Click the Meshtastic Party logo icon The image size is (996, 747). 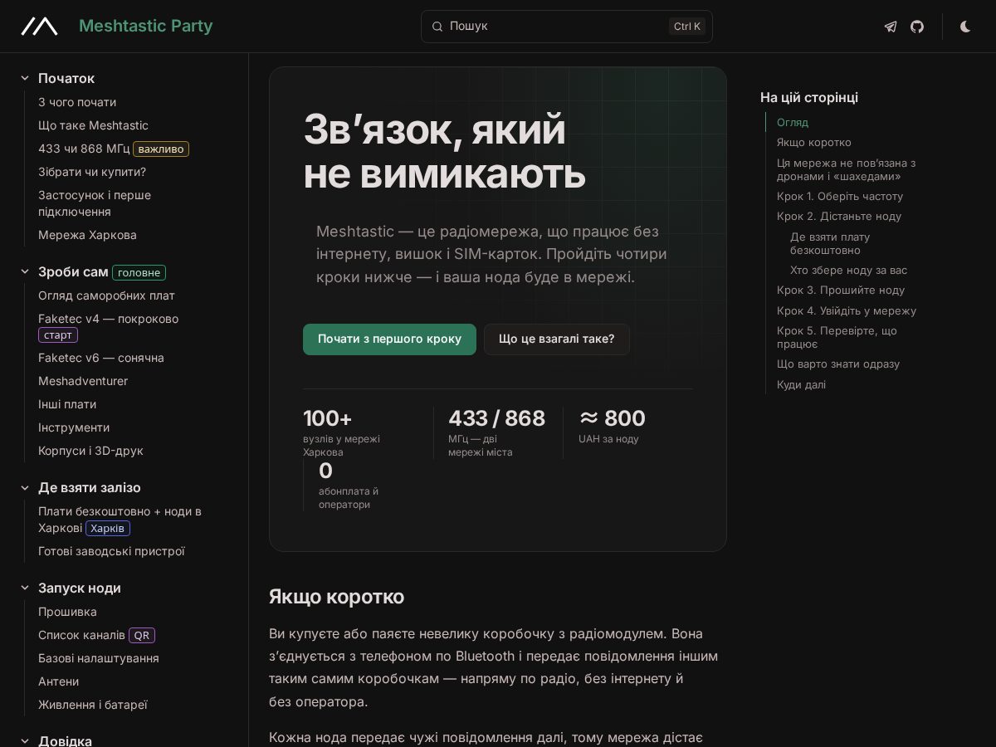(x=39, y=27)
